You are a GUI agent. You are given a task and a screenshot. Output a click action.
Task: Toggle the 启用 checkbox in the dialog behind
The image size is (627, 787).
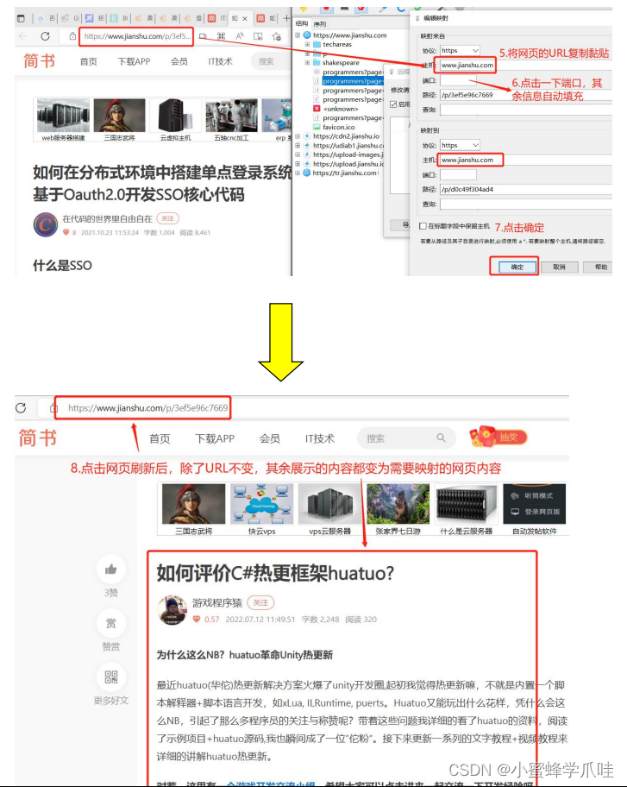click(394, 104)
